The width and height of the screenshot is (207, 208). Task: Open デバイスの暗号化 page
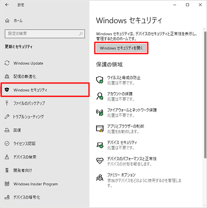pyautogui.click(x=45, y=197)
